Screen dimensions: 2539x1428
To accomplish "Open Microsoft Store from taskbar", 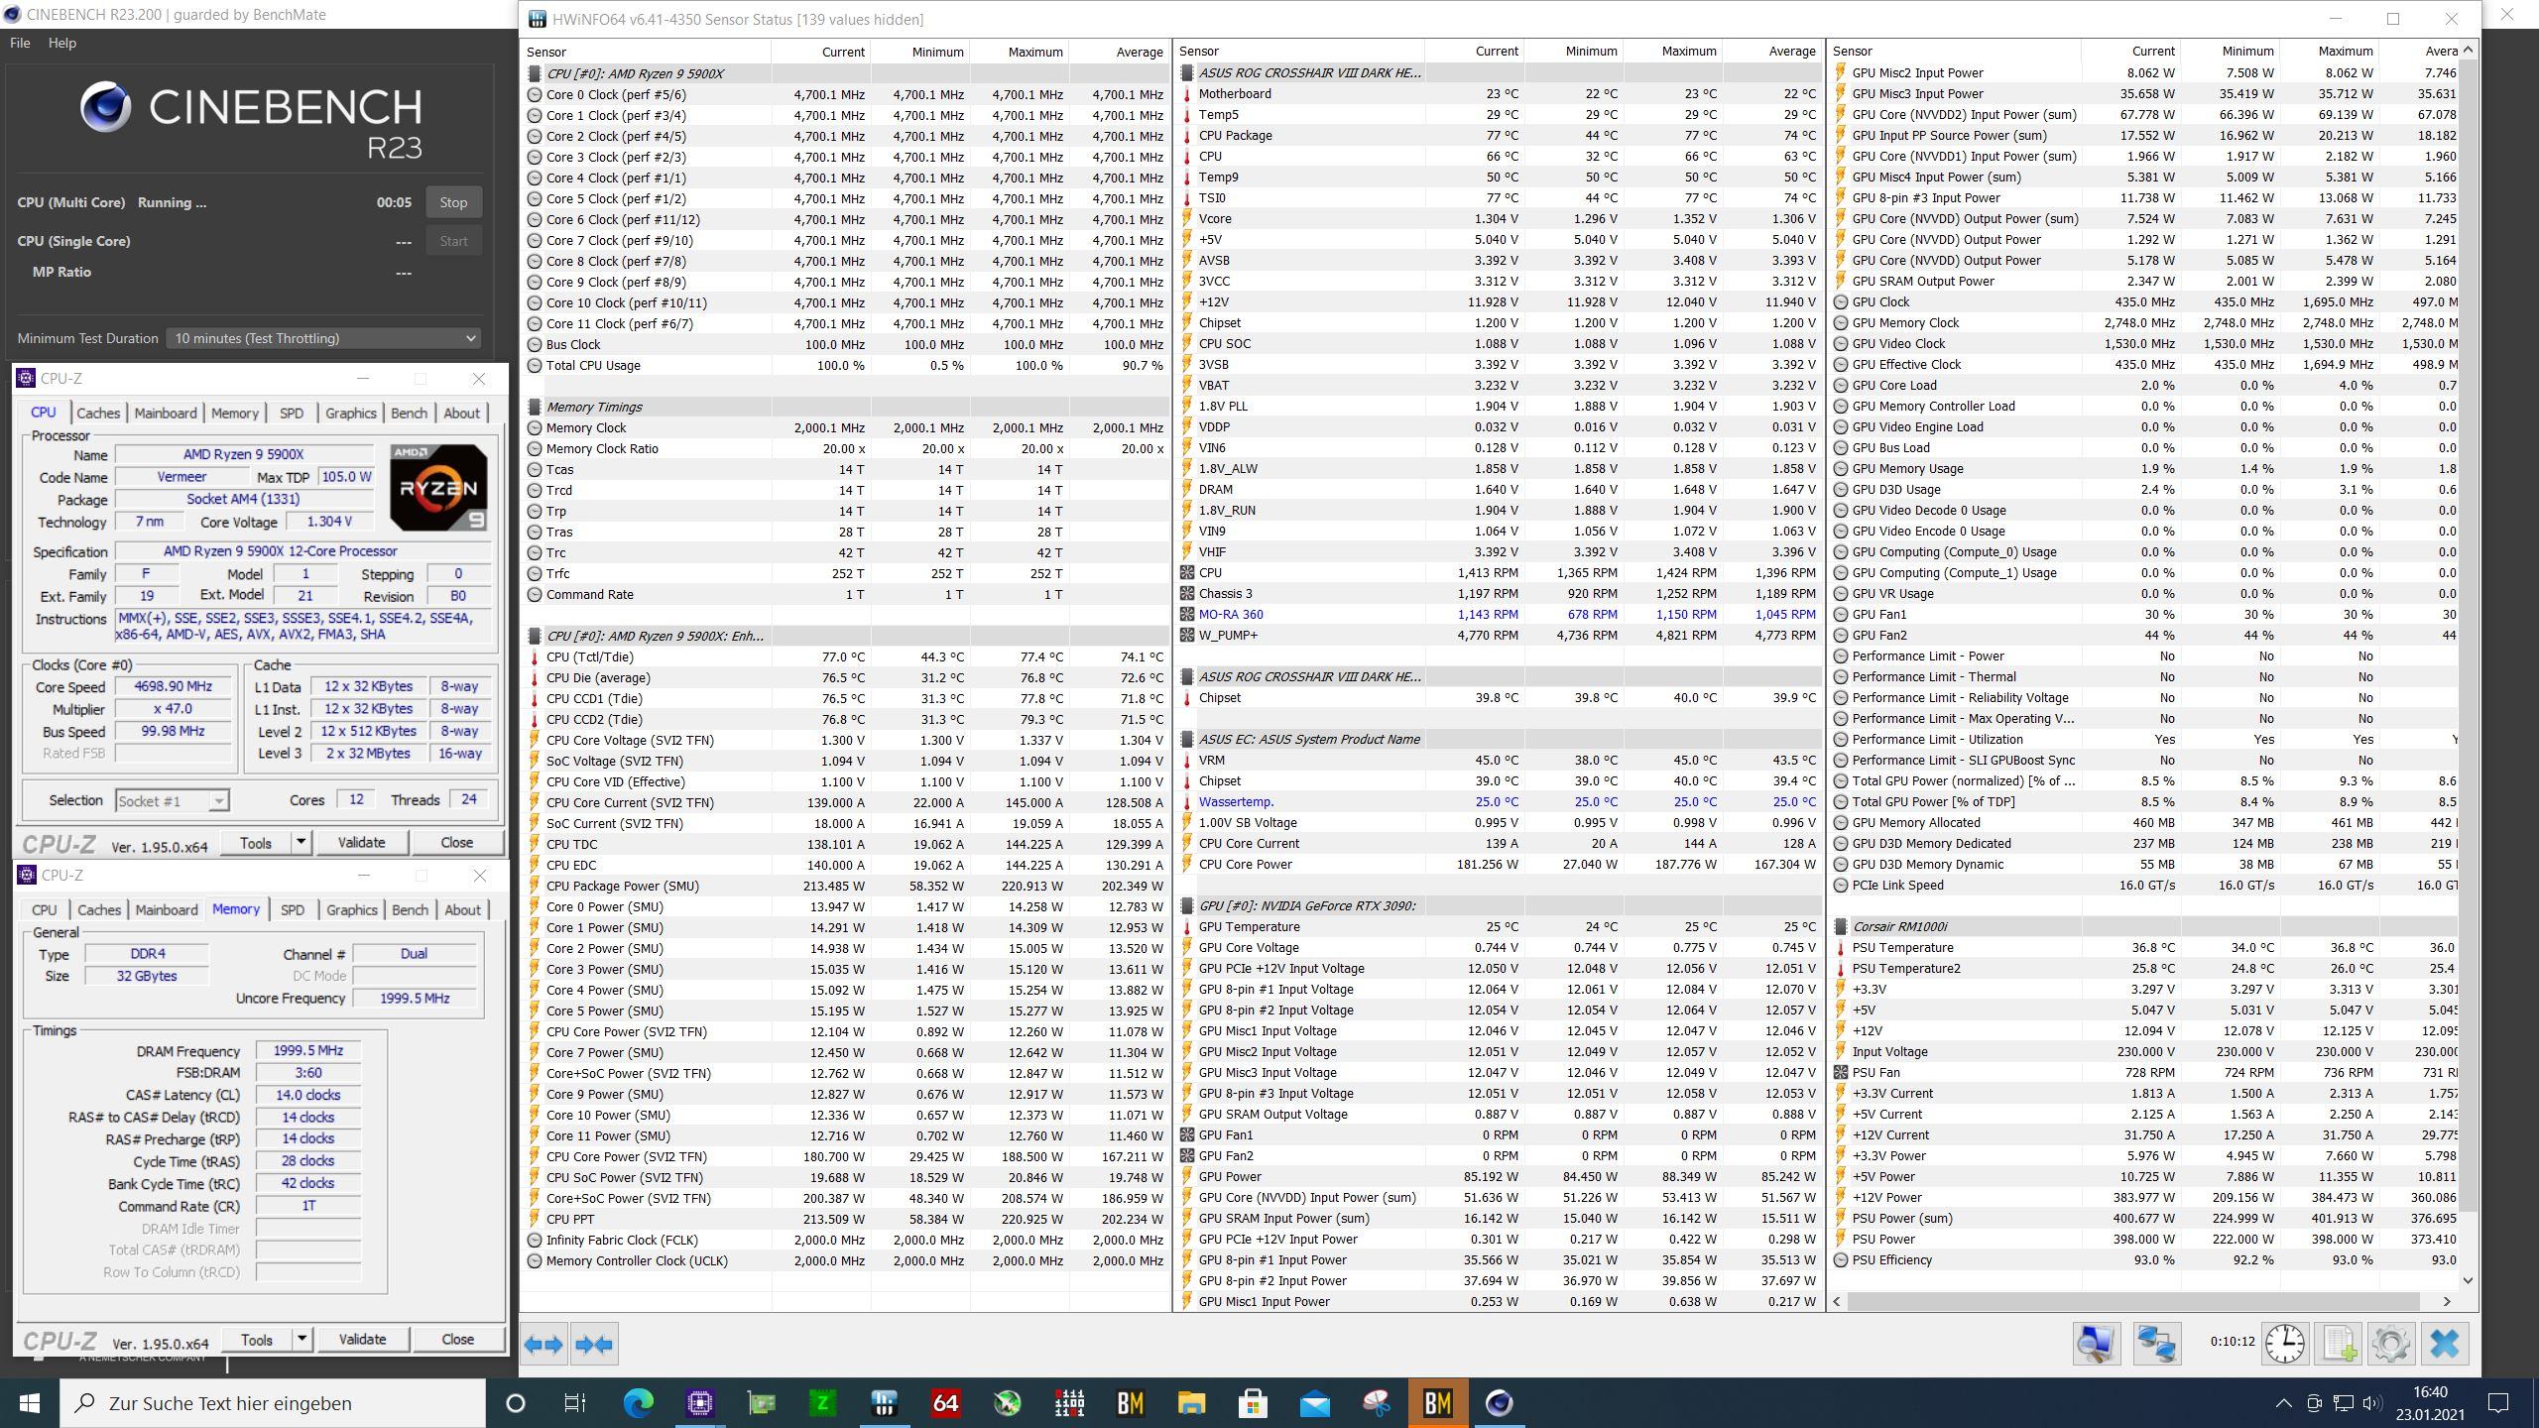I will click(1253, 1402).
